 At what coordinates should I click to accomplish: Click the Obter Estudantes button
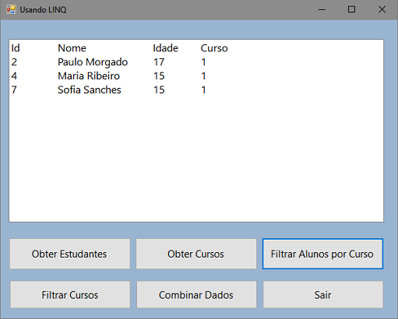pos(70,254)
